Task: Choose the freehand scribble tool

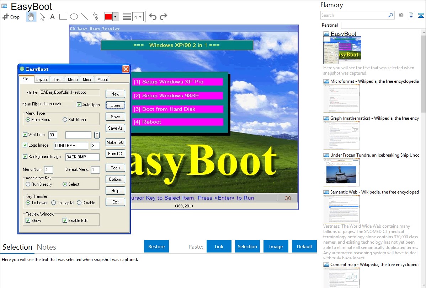Action: [95, 17]
